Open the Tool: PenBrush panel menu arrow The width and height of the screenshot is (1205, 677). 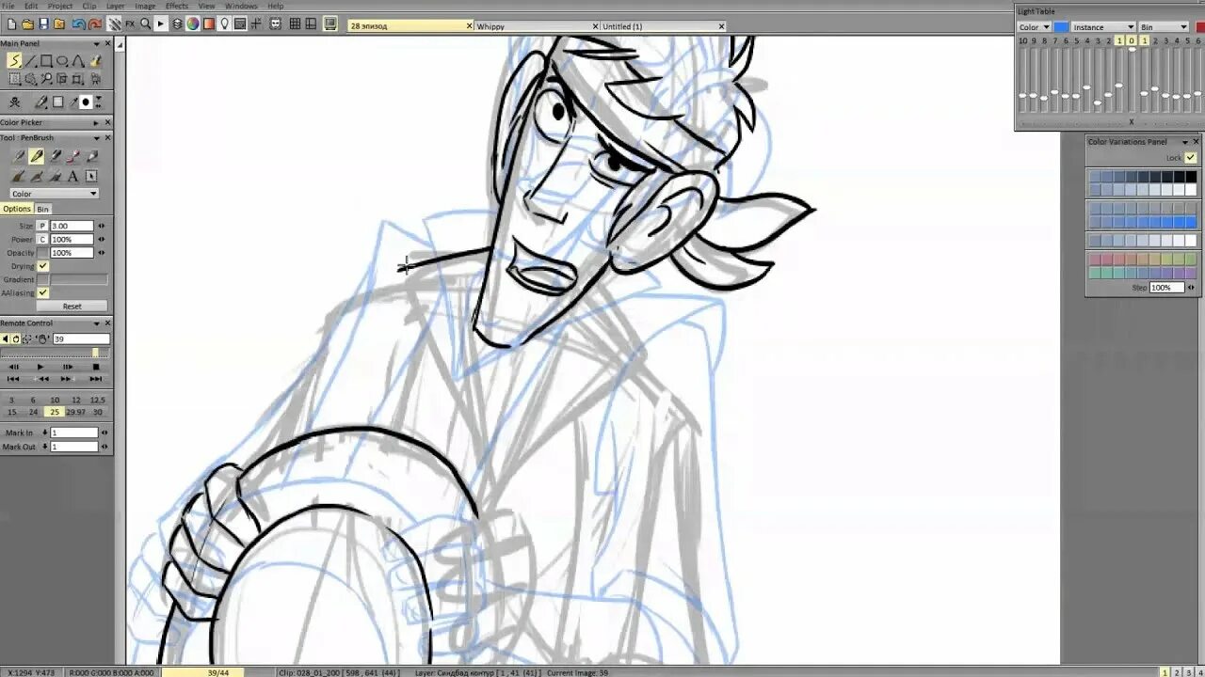(96, 137)
